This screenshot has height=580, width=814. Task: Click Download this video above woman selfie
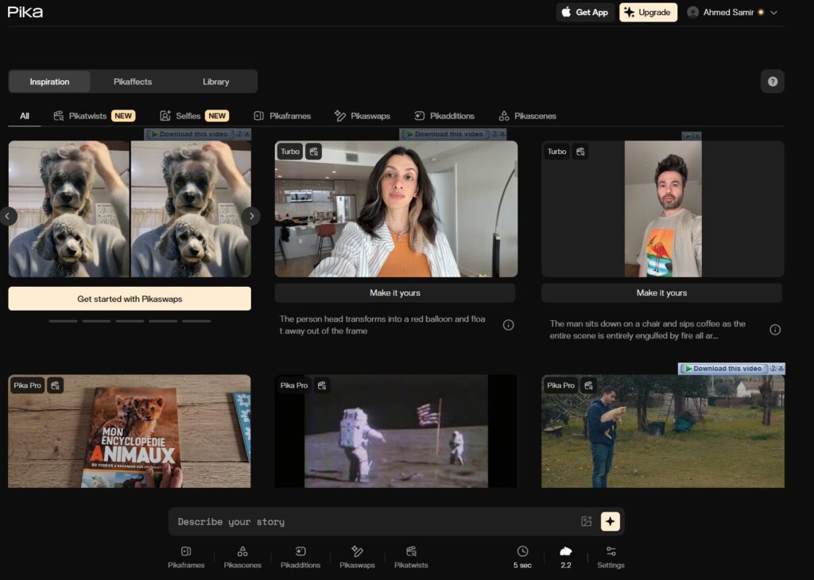tap(444, 133)
